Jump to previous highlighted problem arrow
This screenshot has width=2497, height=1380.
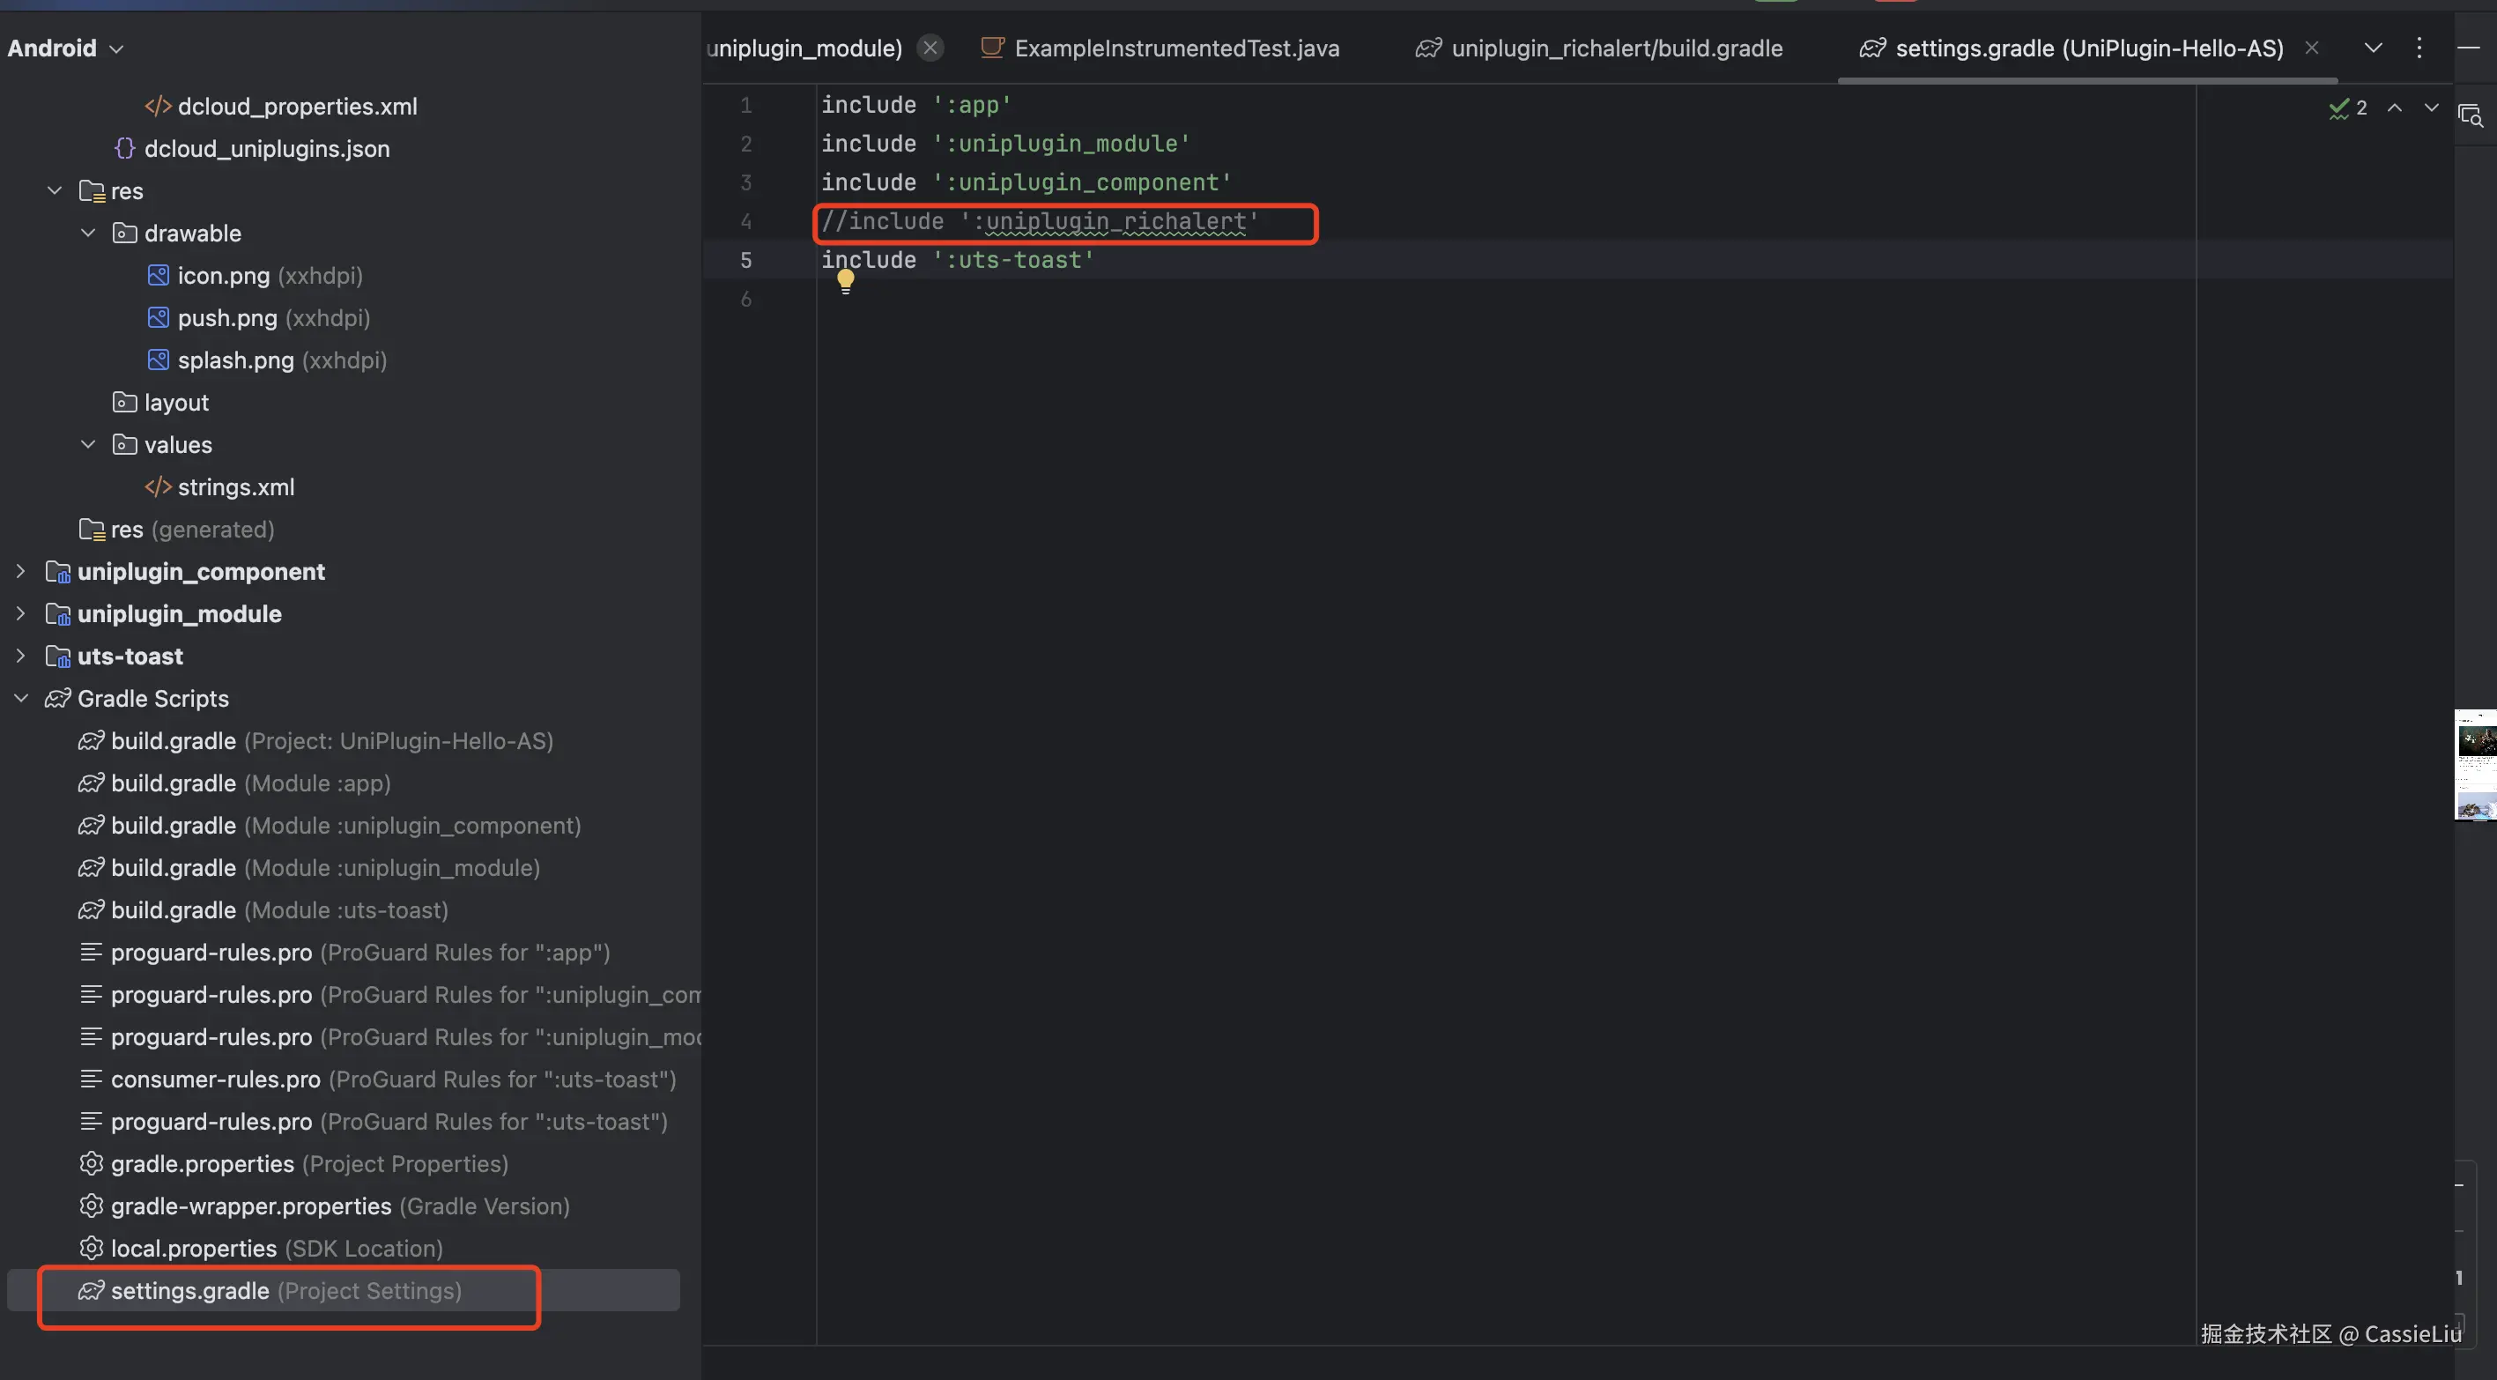point(2394,108)
